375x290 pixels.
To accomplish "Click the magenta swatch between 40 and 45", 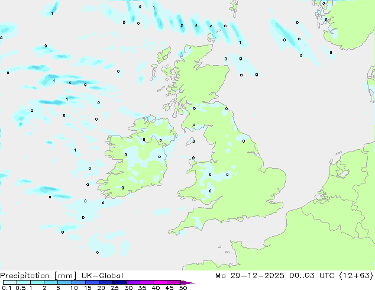I will point(160,282).
